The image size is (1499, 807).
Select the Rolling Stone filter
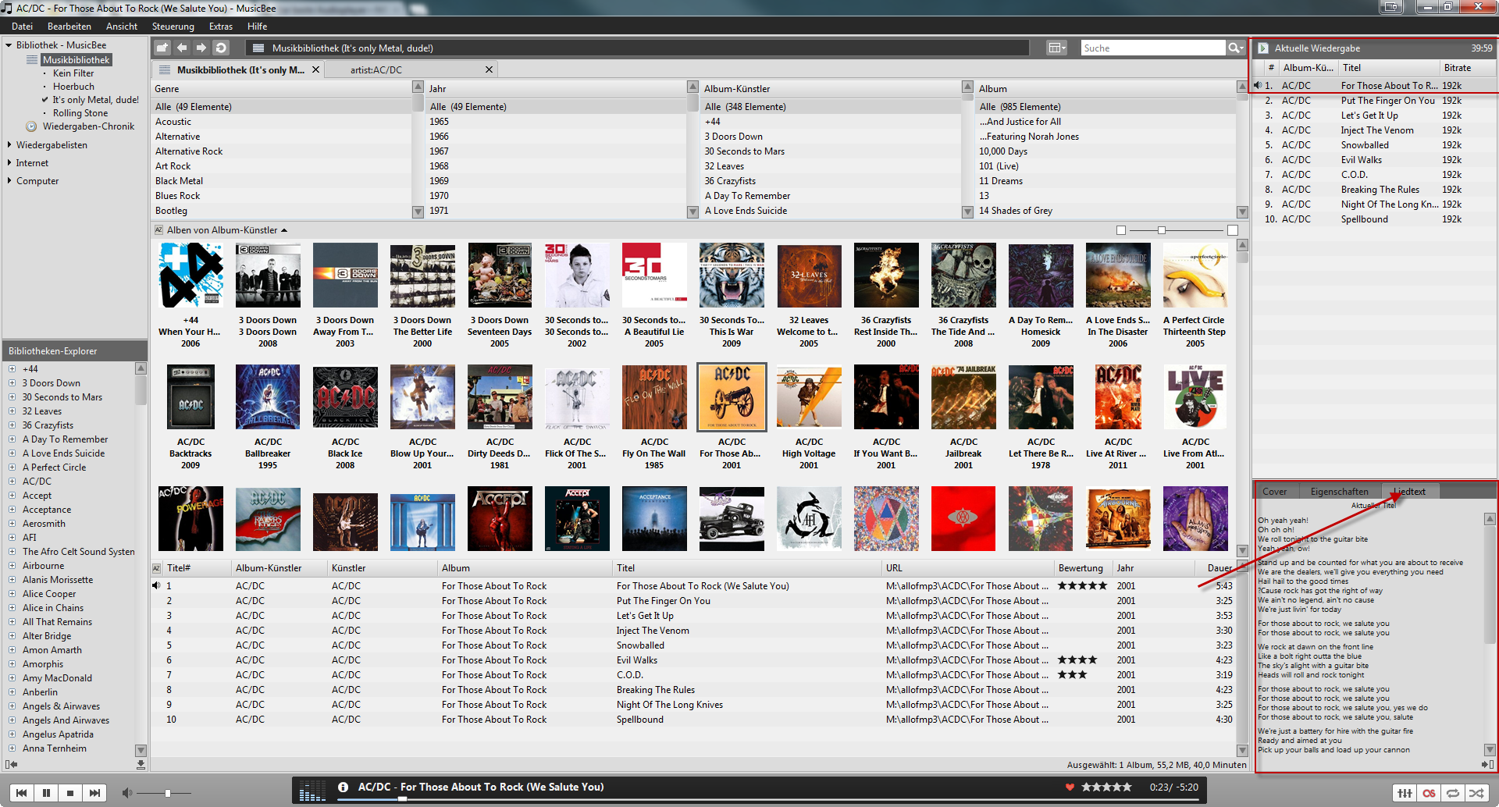click(x=80, y=112)
